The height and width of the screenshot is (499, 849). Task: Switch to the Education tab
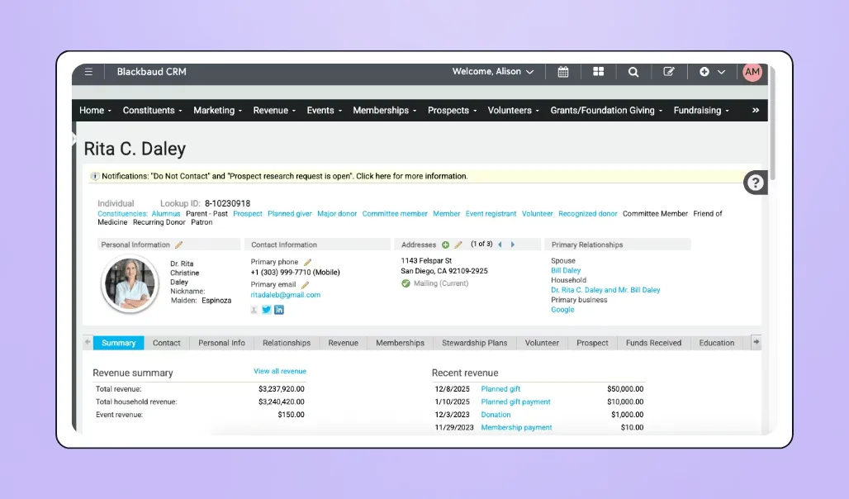pyautogui.click(x=716, y=343)
